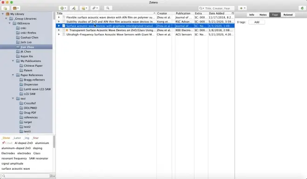The width and height of the screenshot is (307, 179).
Task: Open the Locate green arrow dropdown
Action: (242, 8)
